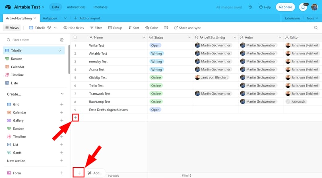Image resolution: width=322 pixels, height=178 pixels.
Task: Click plus next to Gallery
Action: tap(62, 120)
